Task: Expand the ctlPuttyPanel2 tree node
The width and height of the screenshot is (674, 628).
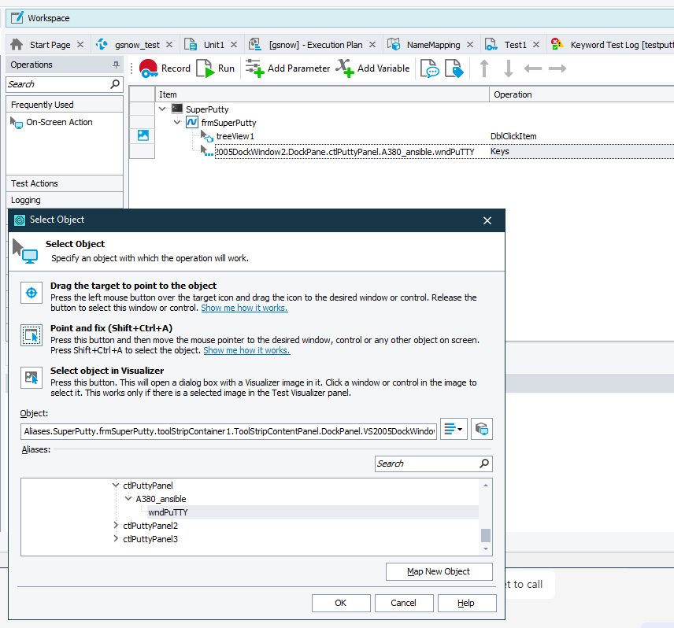Action: pyautogui.click(x=117, y=526)
